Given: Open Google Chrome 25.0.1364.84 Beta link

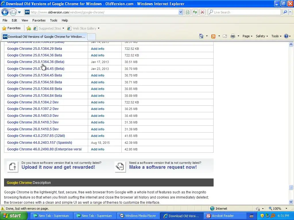Looking at the screenshot, I should [x=34, y=96].
